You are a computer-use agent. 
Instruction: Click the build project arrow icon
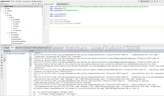point(139,1)
